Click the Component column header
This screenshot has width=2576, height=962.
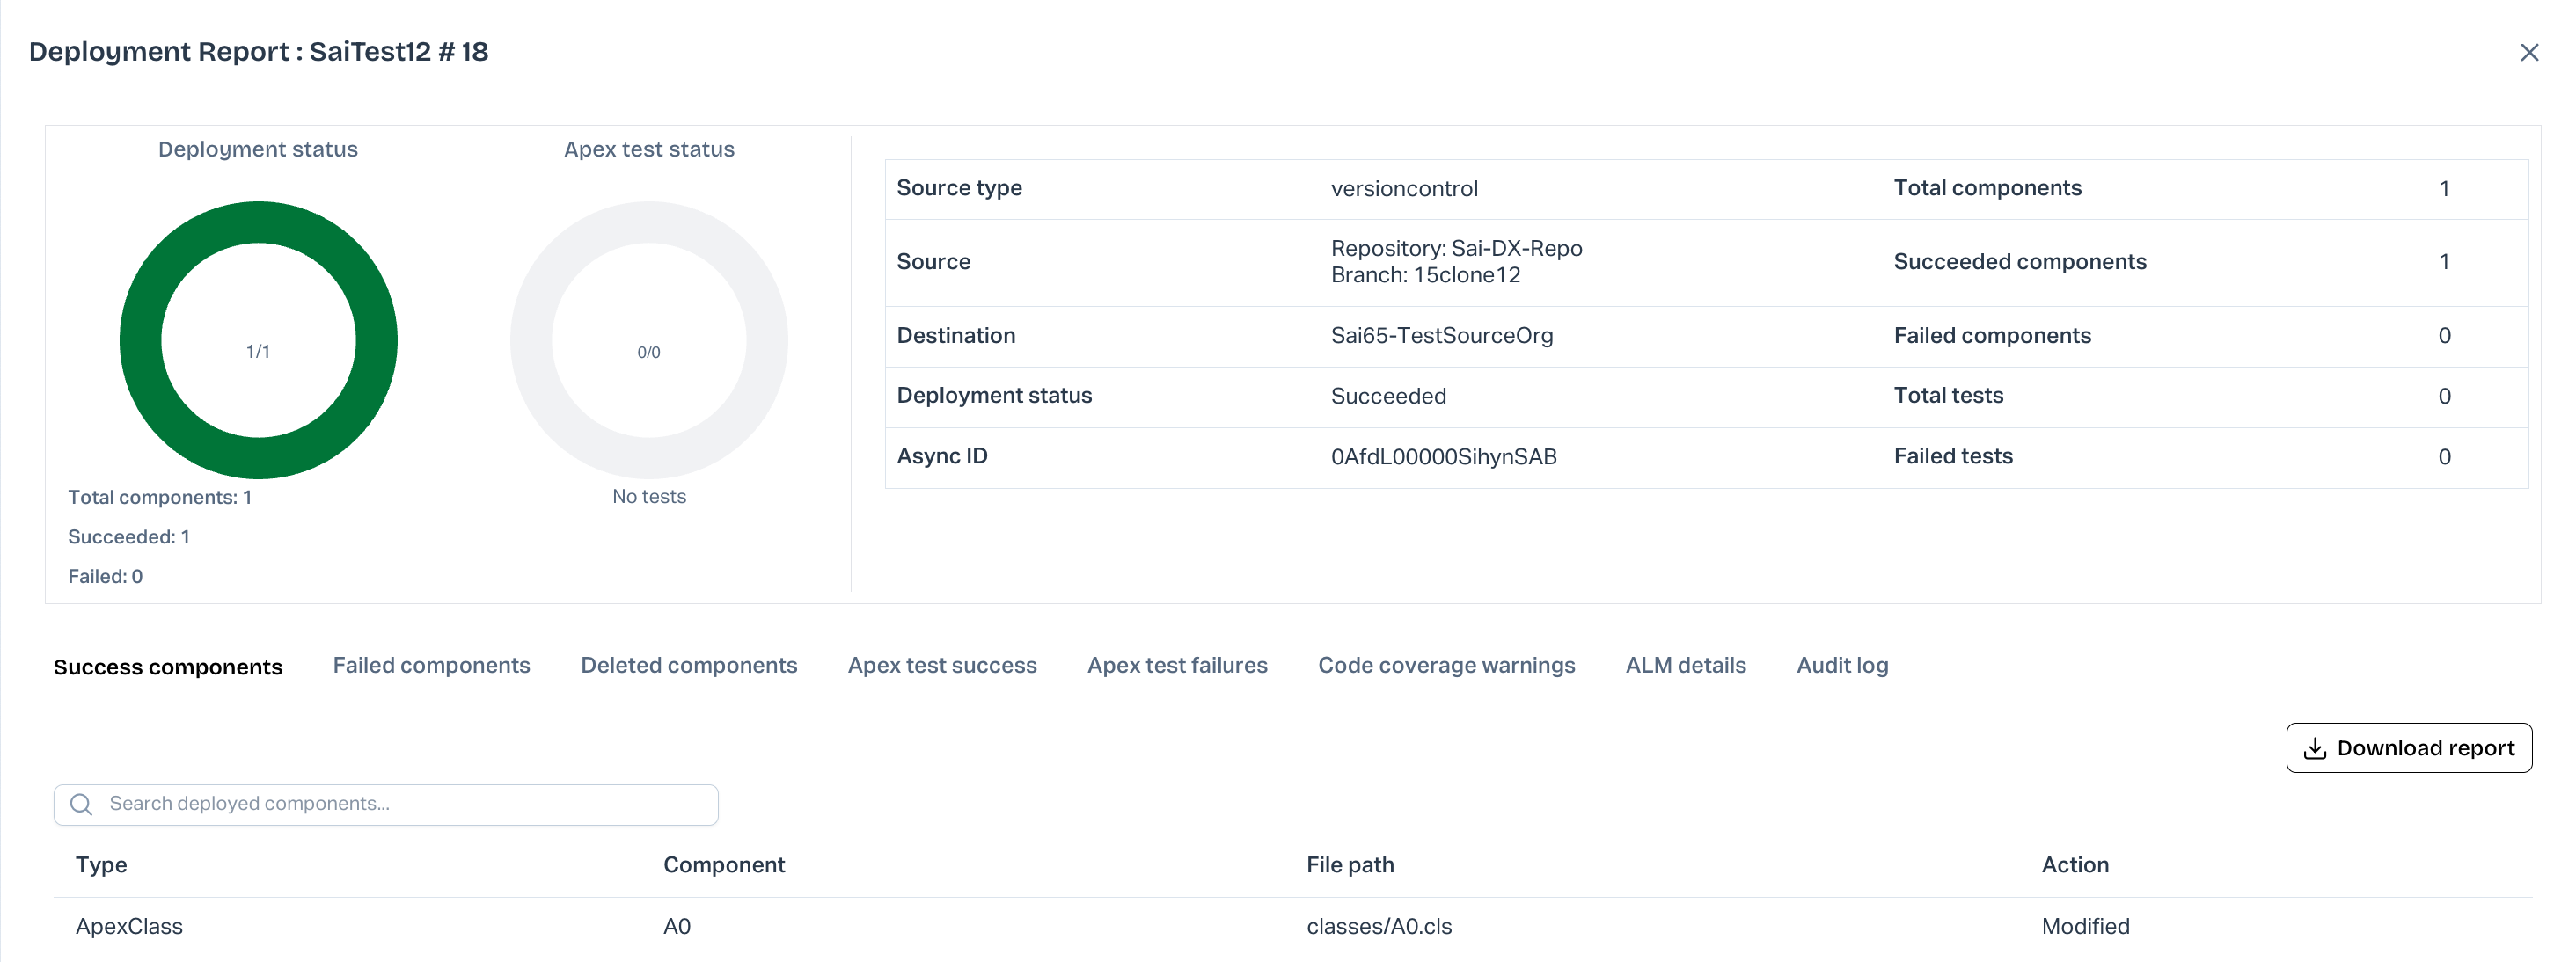(723, 865)
